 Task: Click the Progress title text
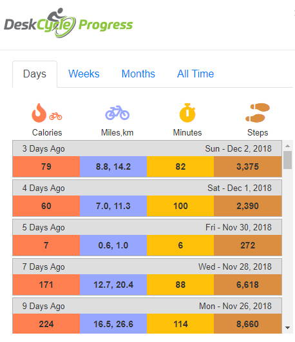click(x=106, y=25)
